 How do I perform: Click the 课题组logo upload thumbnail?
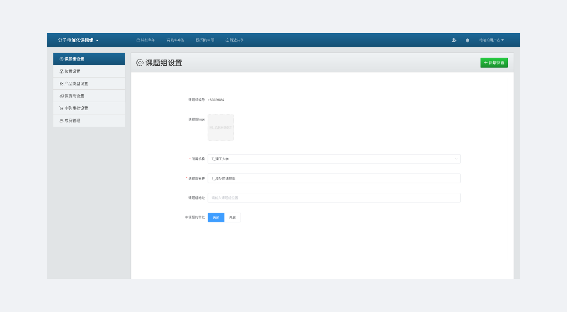coord(221,128)
